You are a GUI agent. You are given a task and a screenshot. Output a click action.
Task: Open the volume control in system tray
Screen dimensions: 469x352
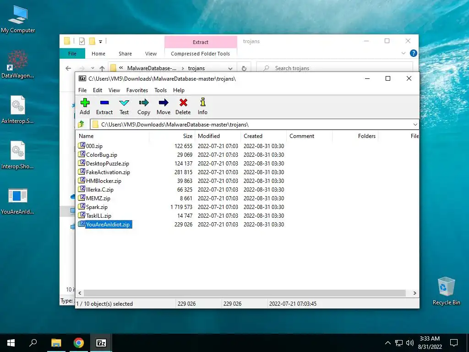(410, 343)
